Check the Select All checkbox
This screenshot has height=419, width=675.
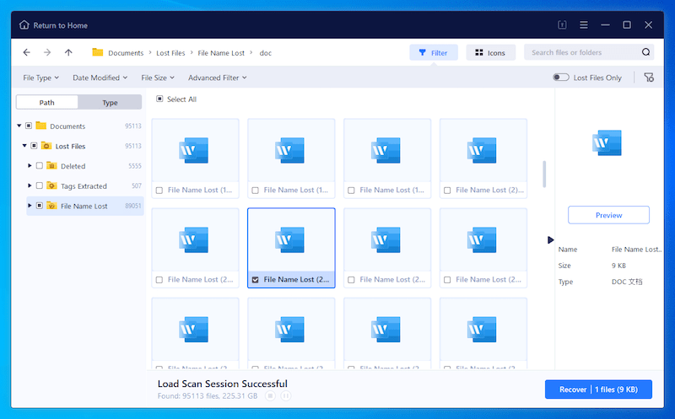pos(159,99)
